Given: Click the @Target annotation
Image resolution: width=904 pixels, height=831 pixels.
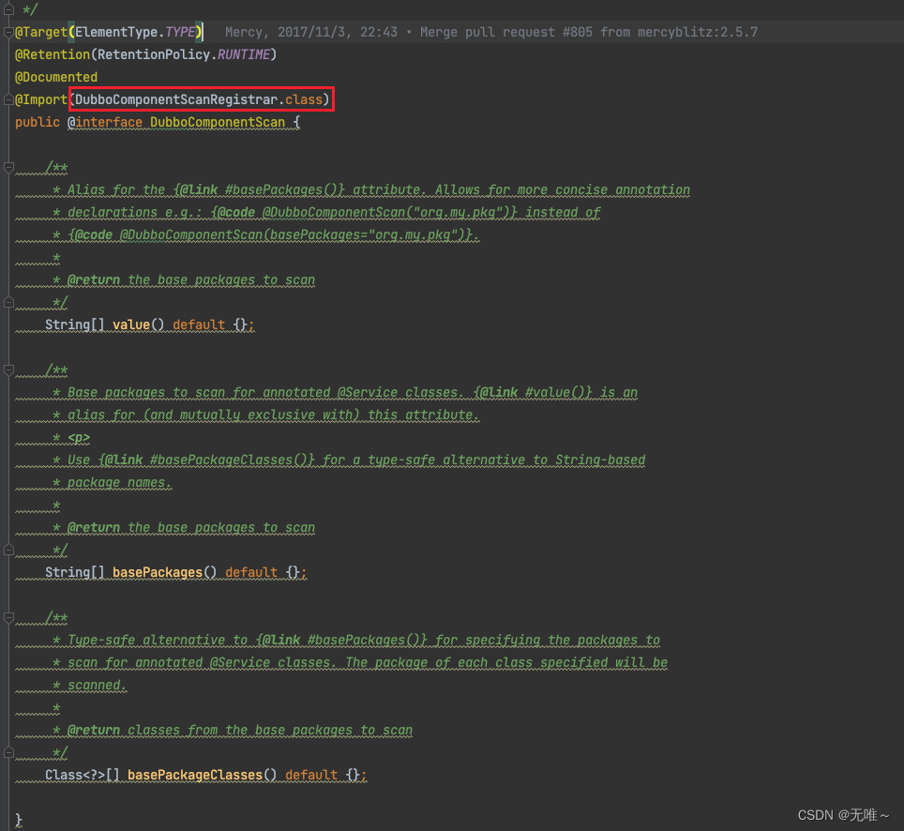Looking at the screenshot, I should pyautogui.click(x=41, y=32).
